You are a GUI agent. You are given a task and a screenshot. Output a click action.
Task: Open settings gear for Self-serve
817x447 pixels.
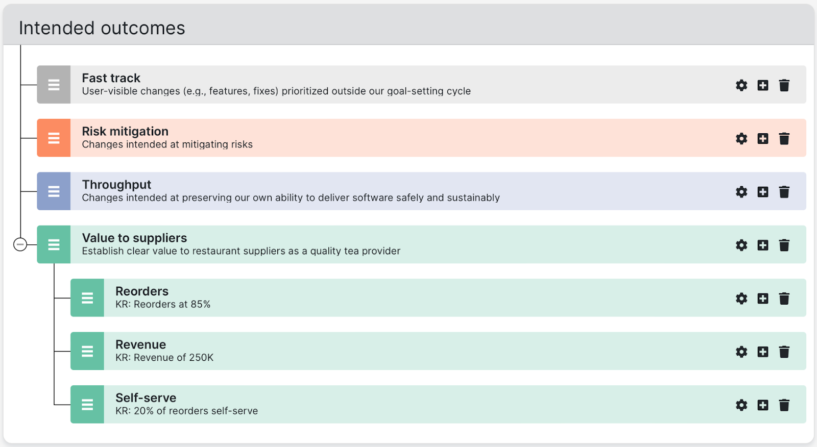coord(741,405)
